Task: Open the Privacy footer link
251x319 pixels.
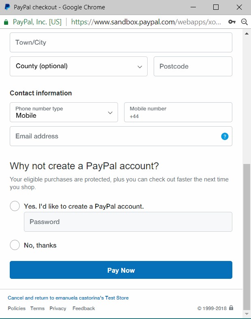Action: pyautogui.click(x=58, y=308)
